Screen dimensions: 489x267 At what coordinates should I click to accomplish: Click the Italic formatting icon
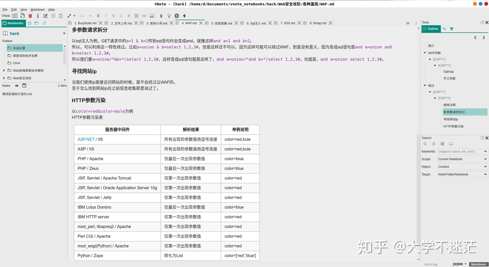click(x=106, y=16)
